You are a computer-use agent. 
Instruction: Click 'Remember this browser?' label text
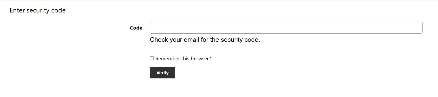click(183, 59)
